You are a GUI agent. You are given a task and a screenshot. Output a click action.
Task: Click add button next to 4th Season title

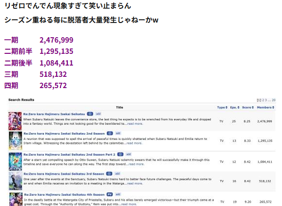118,194
